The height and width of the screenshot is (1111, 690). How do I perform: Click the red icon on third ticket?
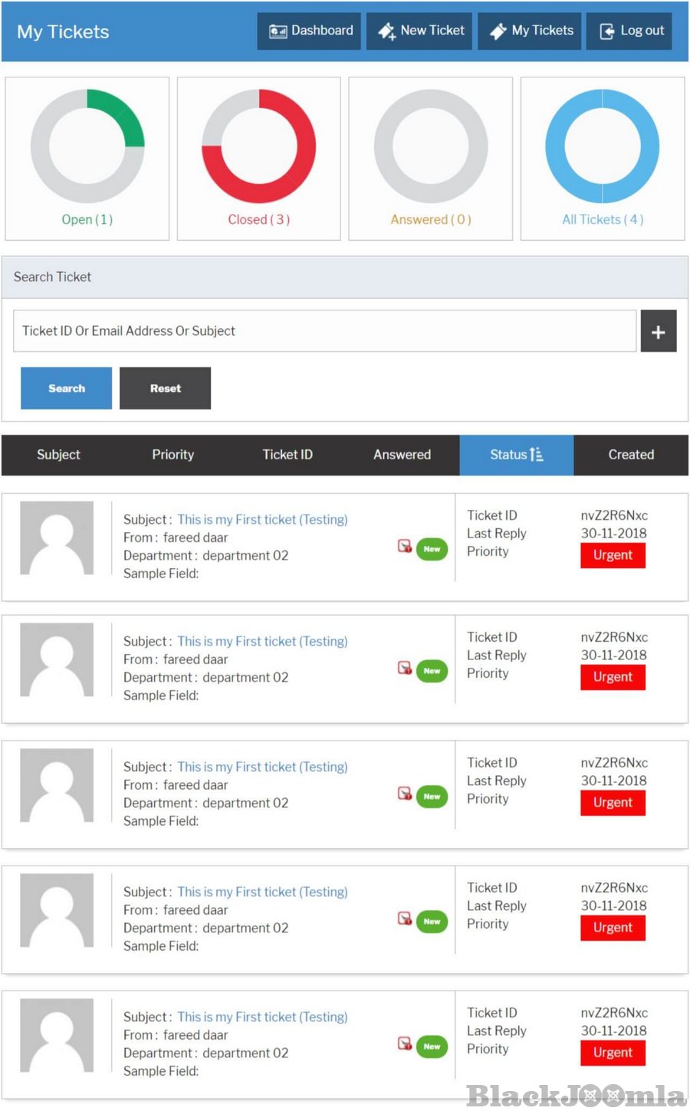click(x=404, y=794)
